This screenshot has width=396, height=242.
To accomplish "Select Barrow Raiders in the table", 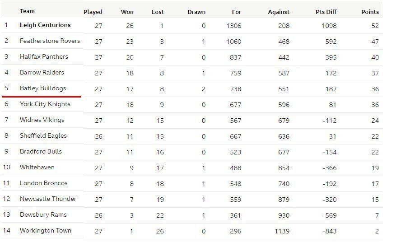I will point(42,72).
